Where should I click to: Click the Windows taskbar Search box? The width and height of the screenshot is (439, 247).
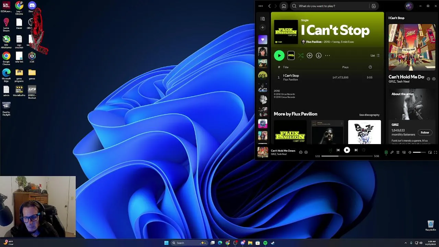tap(189, 243)
